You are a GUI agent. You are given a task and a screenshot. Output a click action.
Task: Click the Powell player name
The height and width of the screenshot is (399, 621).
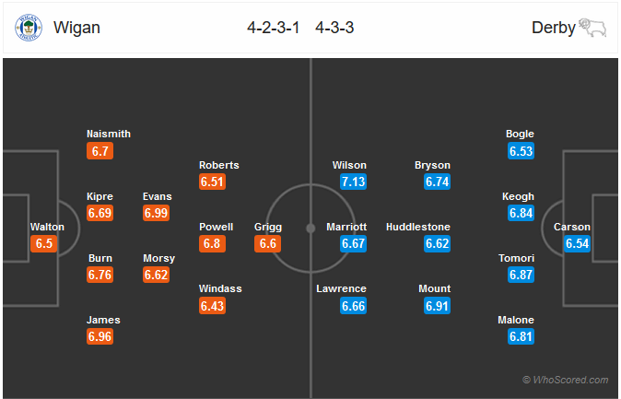click(217, 227)
